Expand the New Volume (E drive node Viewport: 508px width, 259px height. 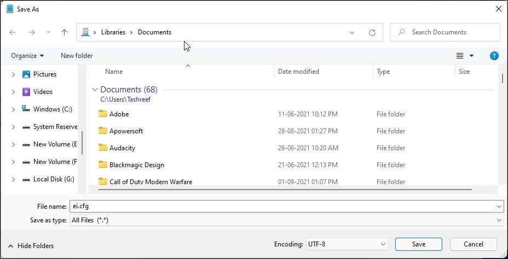pos(13,144)
